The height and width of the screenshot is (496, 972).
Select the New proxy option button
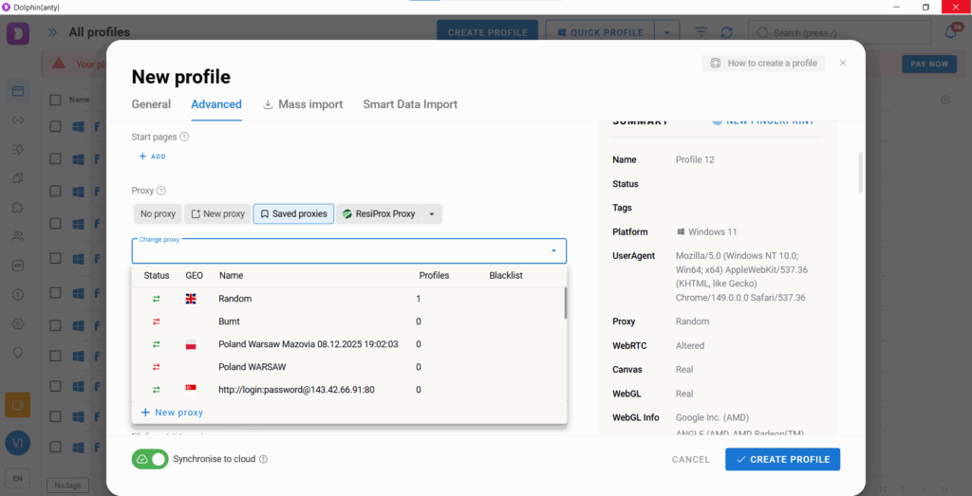[x=217, y=213]
